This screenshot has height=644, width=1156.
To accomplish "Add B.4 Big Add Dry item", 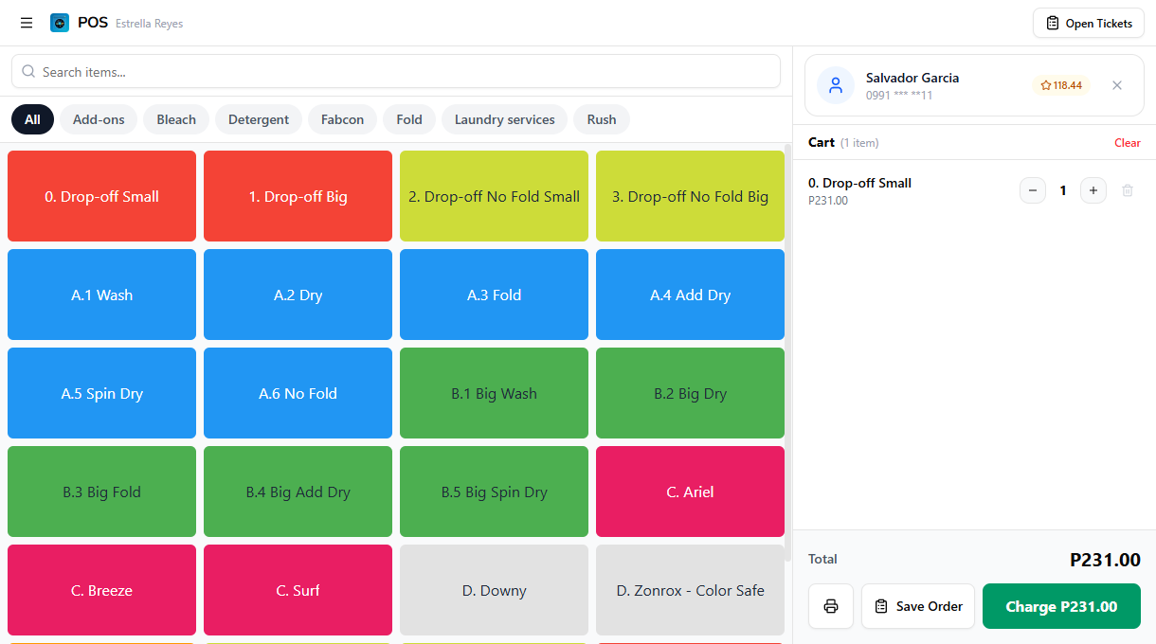I will (298, 492).
